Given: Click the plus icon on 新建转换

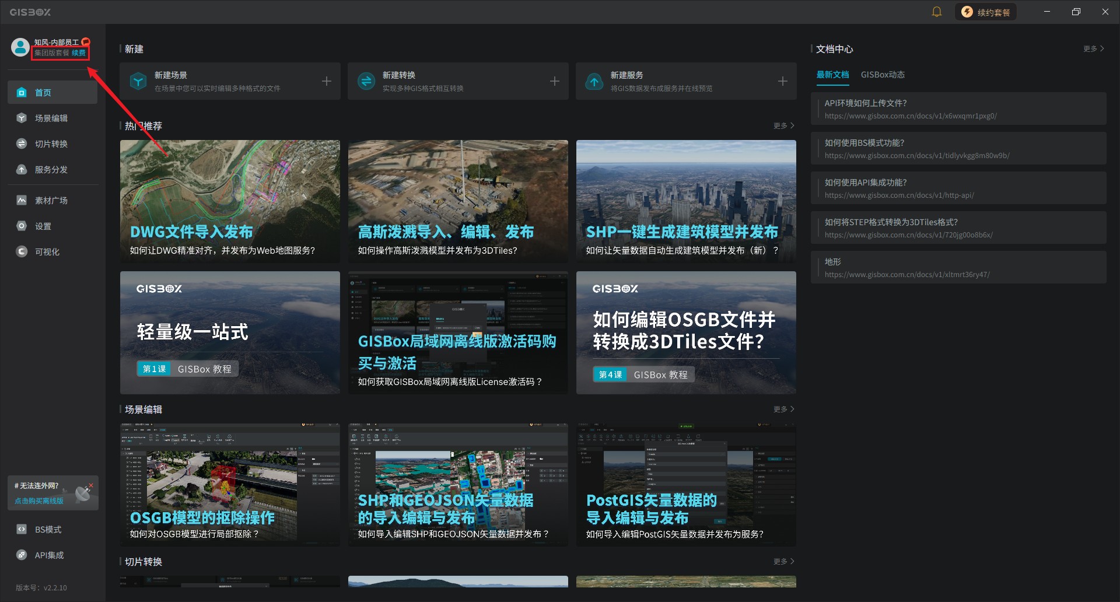Looking at the screenshot, I should [555, 81].
